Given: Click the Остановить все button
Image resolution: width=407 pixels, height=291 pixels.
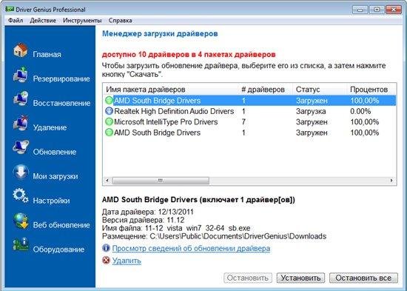Looking at the screenshot, I should click(363, 278).
